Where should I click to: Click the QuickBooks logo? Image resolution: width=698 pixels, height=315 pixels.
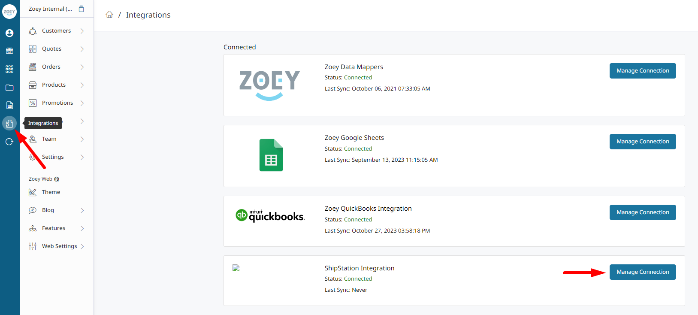pyautogui.click(x=270, y=215)
